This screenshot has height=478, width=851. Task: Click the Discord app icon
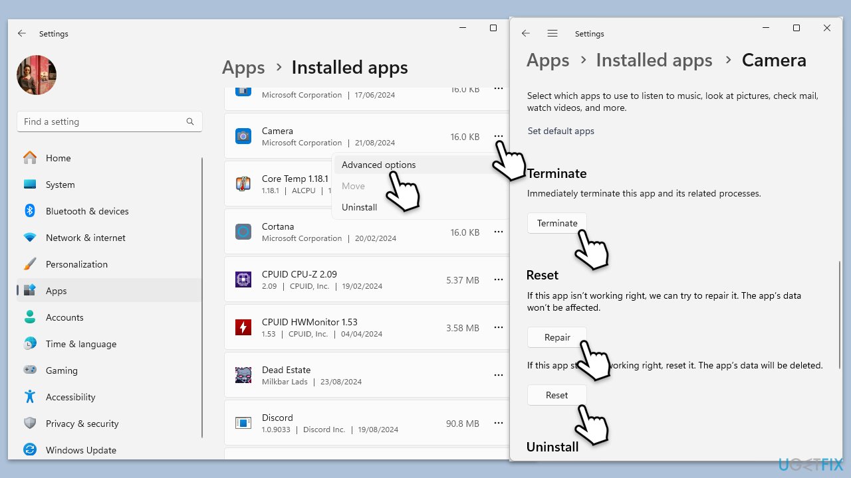[243, 423]
